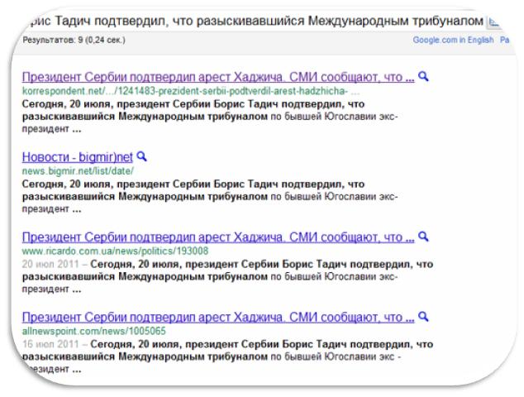The image size is (524, 397).
Task: Click preview magnifier beside the allnewspoint.com result
Action: [x=423, y=317]
